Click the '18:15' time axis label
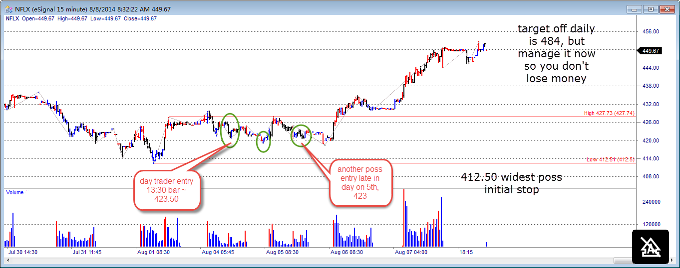Image resolution: width=680 pixels, height=268 pixels. pos(466,253)
